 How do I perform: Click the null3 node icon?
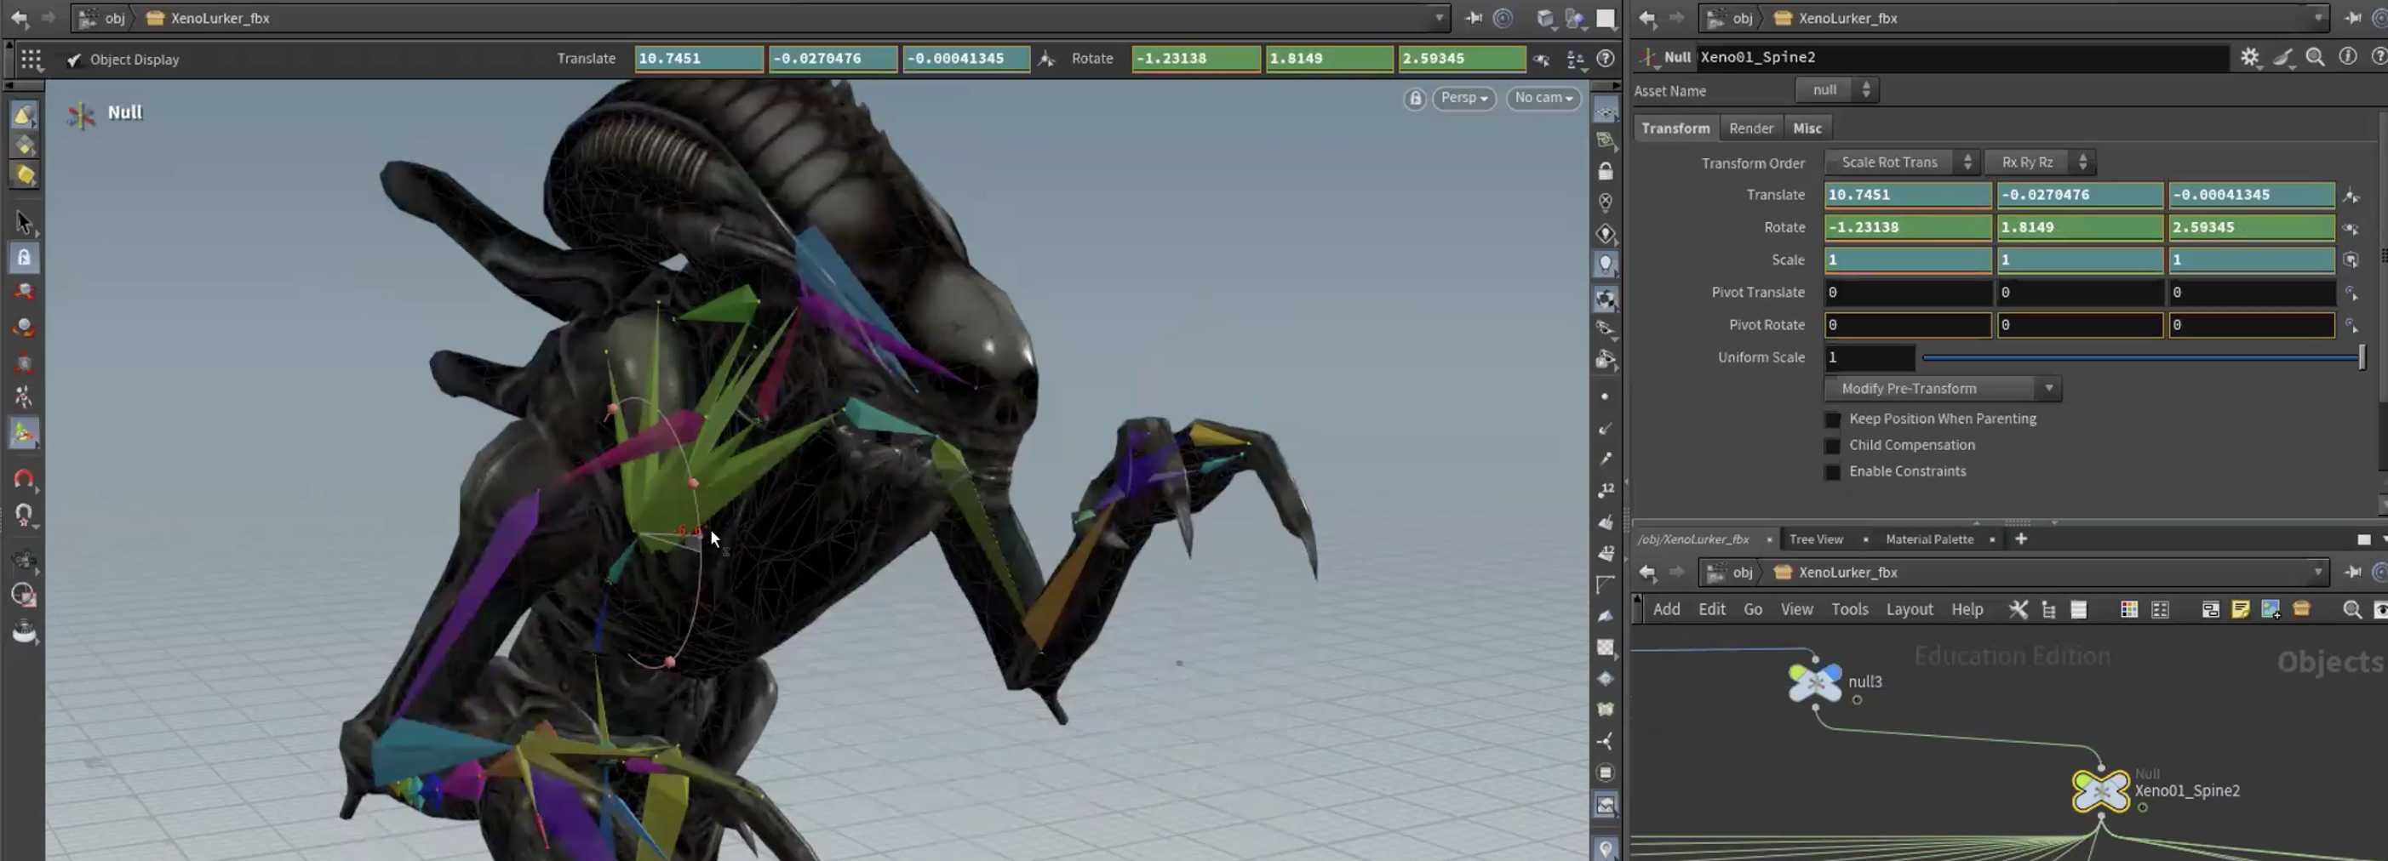[1815, 682]
